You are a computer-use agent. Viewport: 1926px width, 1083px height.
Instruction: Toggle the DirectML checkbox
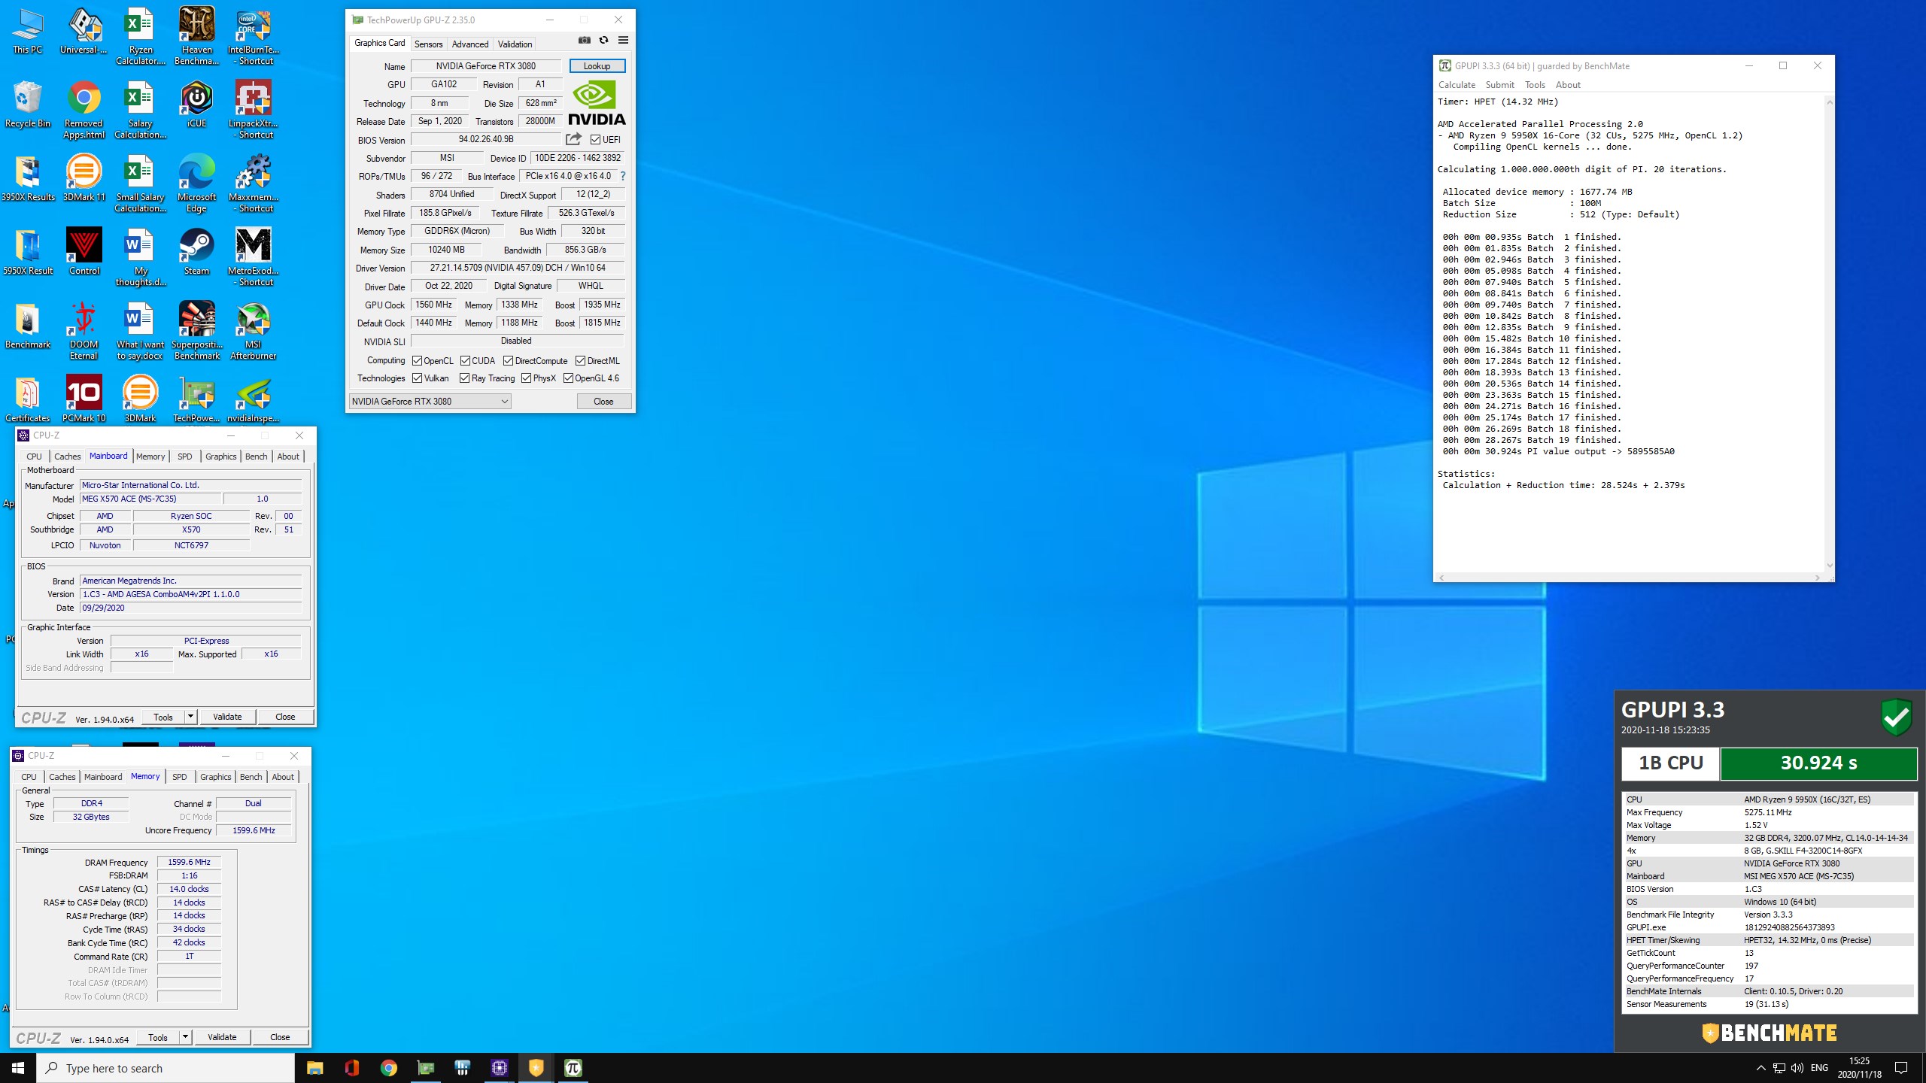[580, 361]
